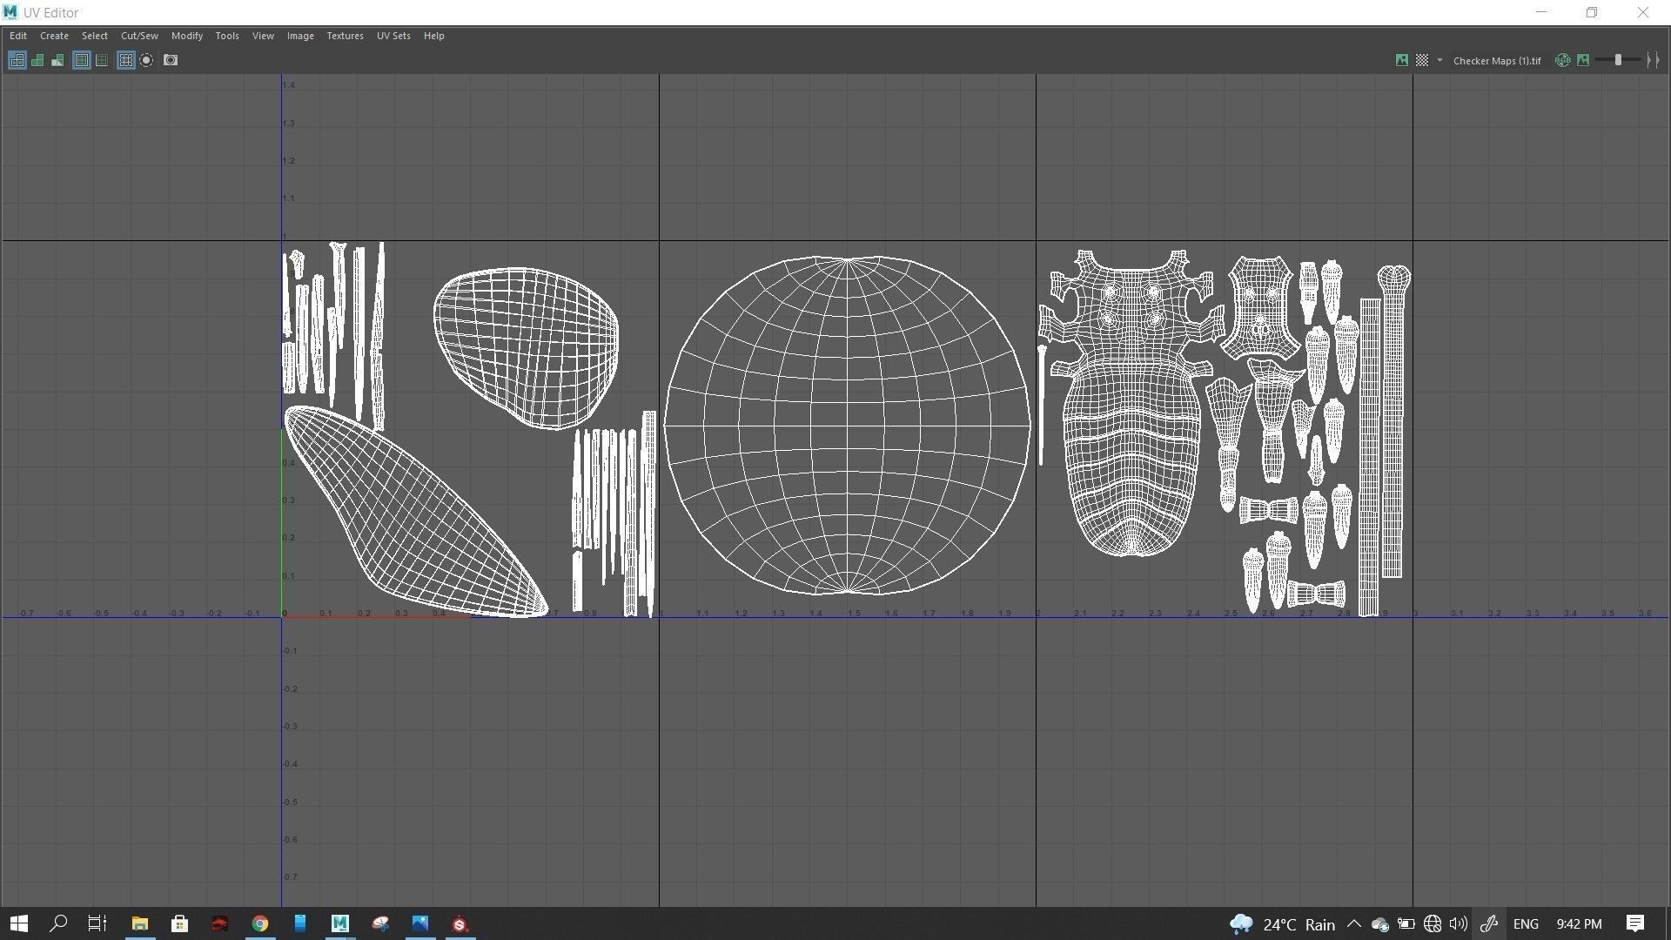Screen dimensions: 1671x940
Task: Click the RGB channels display icon
Action: [1562, 60]
